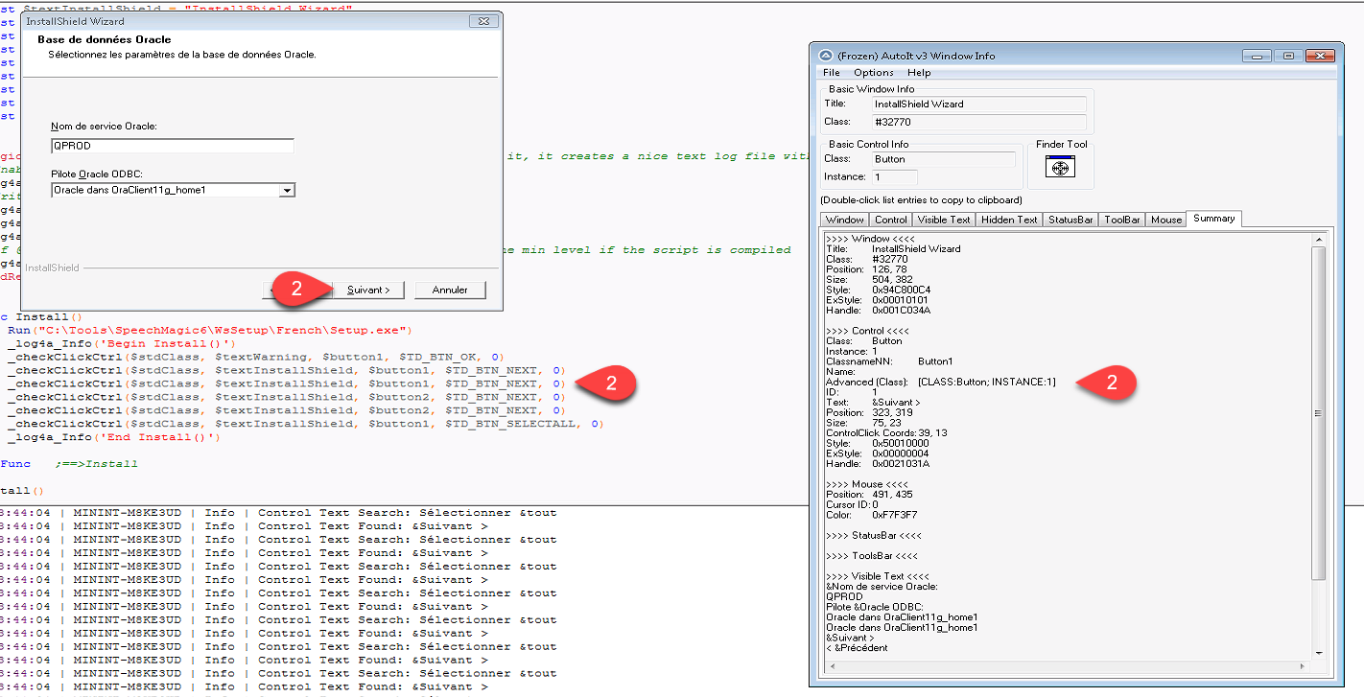The width and height of the screenshot is (1364, 697).
Task: Click the 'Base de données Oracle' wizard heading
Action: [x=105, y=40]
